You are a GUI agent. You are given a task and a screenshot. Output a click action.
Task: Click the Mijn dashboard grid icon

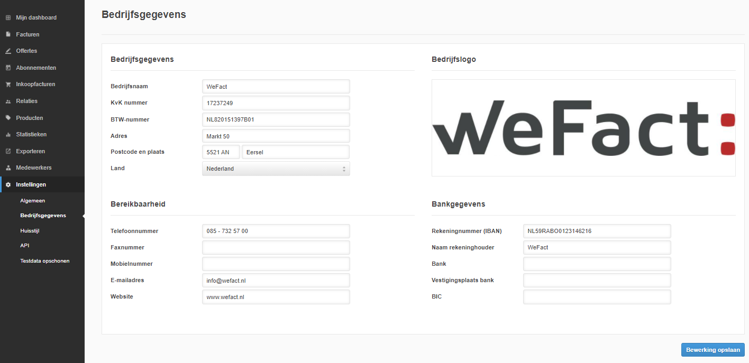click(x=8, y=17)
